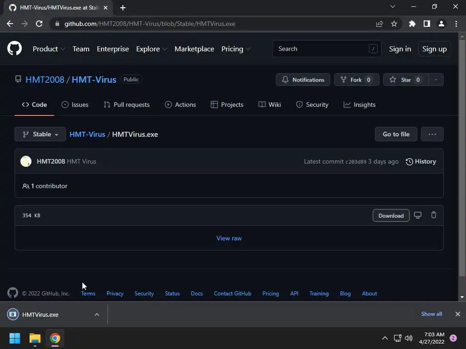Screen dimensions: 466x349
Task: Open the Projects tab
Action: (x=227, y=105)
